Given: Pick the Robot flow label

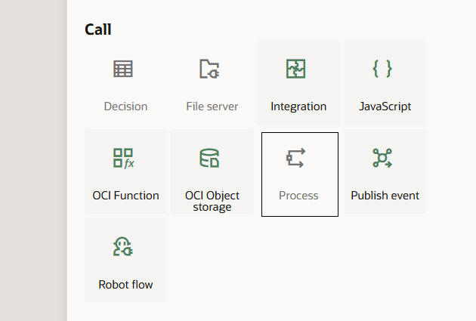Looking at the screenshot, I should tap(125, 285).
